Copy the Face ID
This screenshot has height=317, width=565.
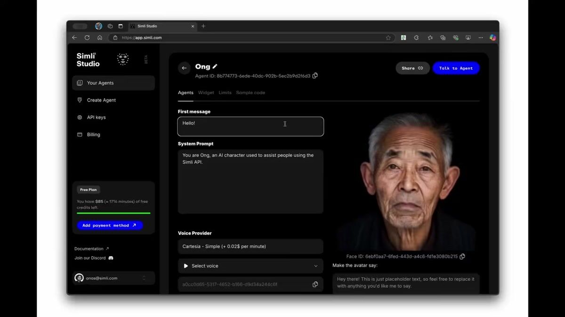pos(462,256)
